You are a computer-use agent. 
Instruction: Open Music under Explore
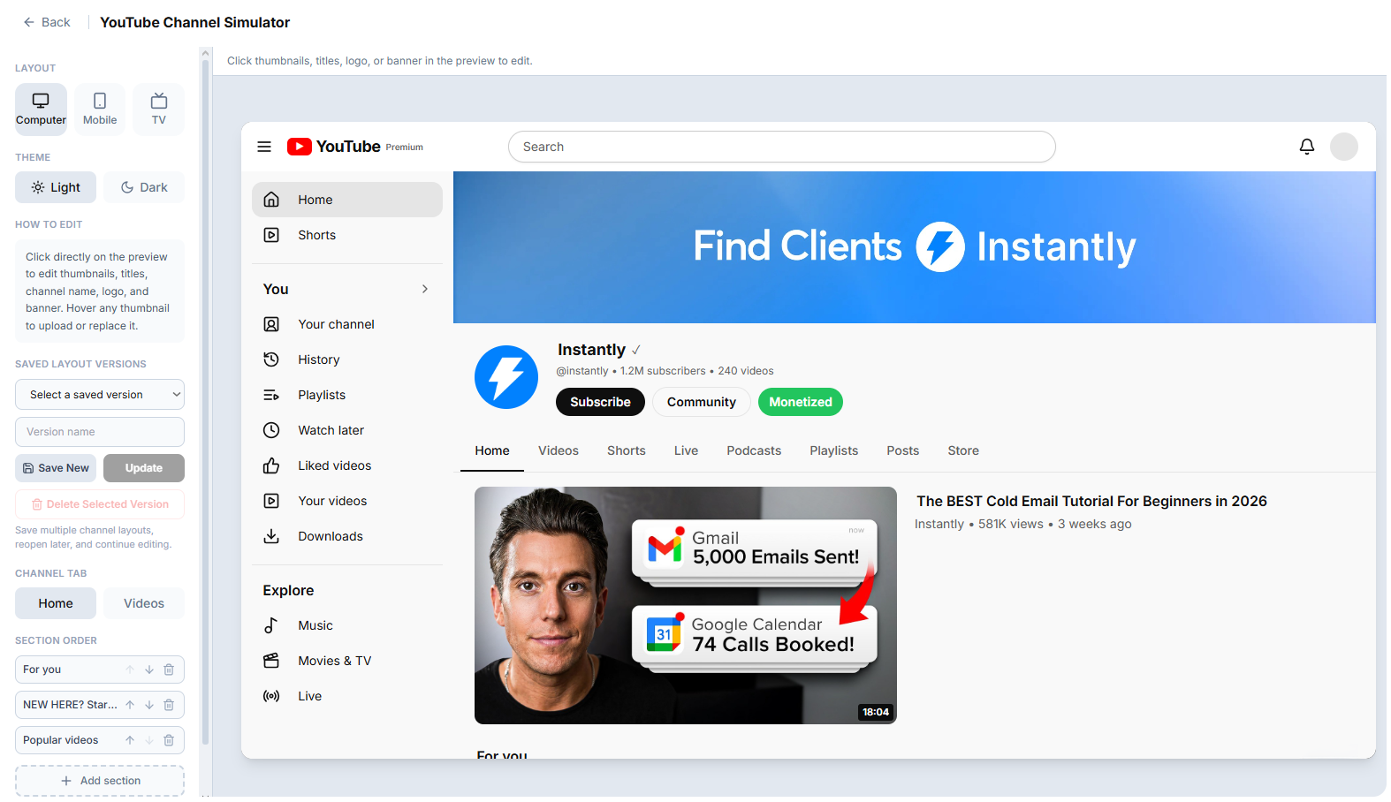(x=347, y=625)
